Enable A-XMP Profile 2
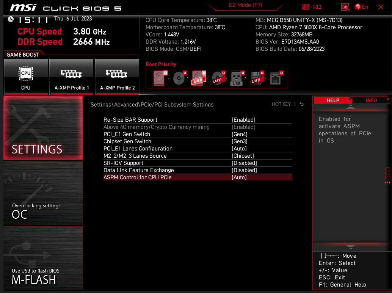The width and height of the screenshot is (392, 293). tap(117, 77)
